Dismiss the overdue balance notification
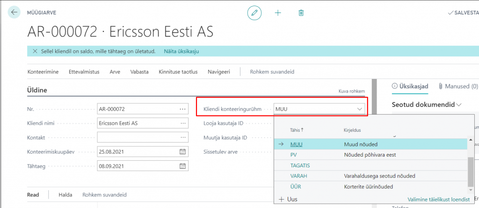The height and width of the screenshot is (208, 479). click(35, 51)
